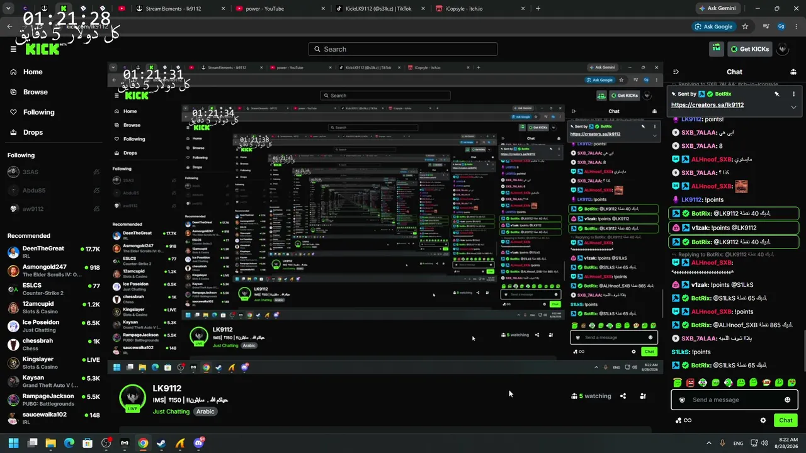Open the channel points infinity balance

683,420
